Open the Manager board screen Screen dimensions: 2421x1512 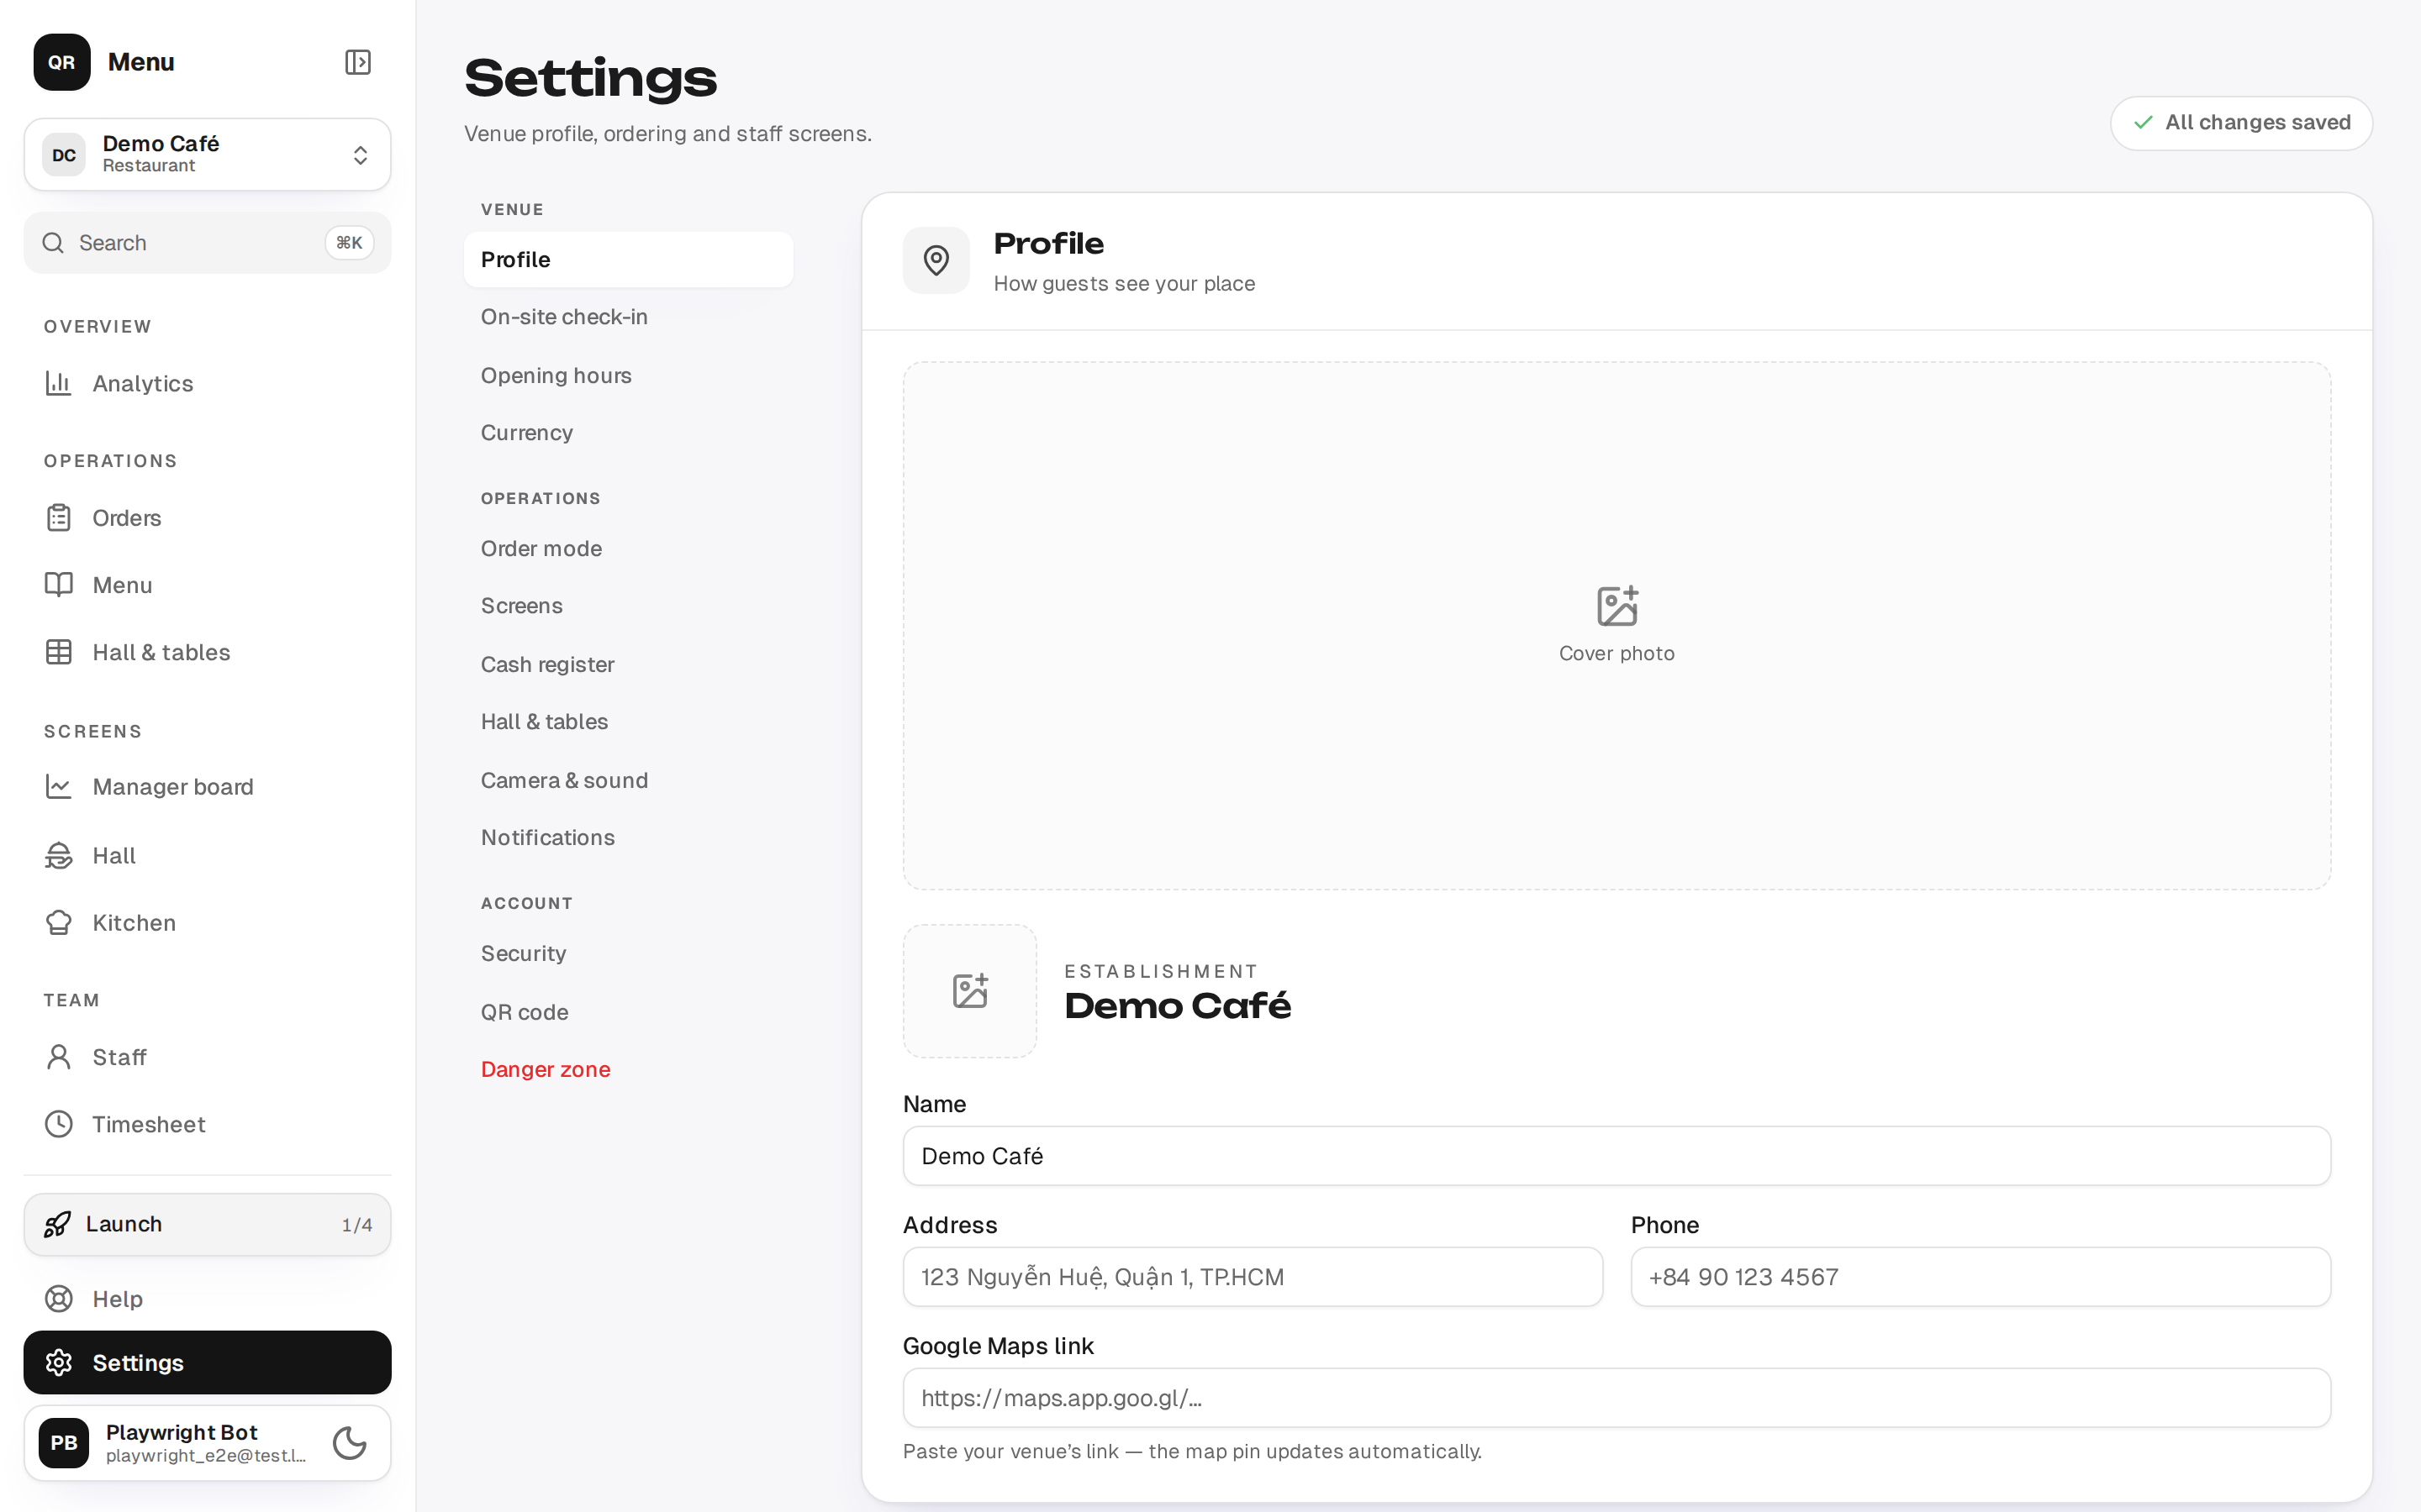207,787
